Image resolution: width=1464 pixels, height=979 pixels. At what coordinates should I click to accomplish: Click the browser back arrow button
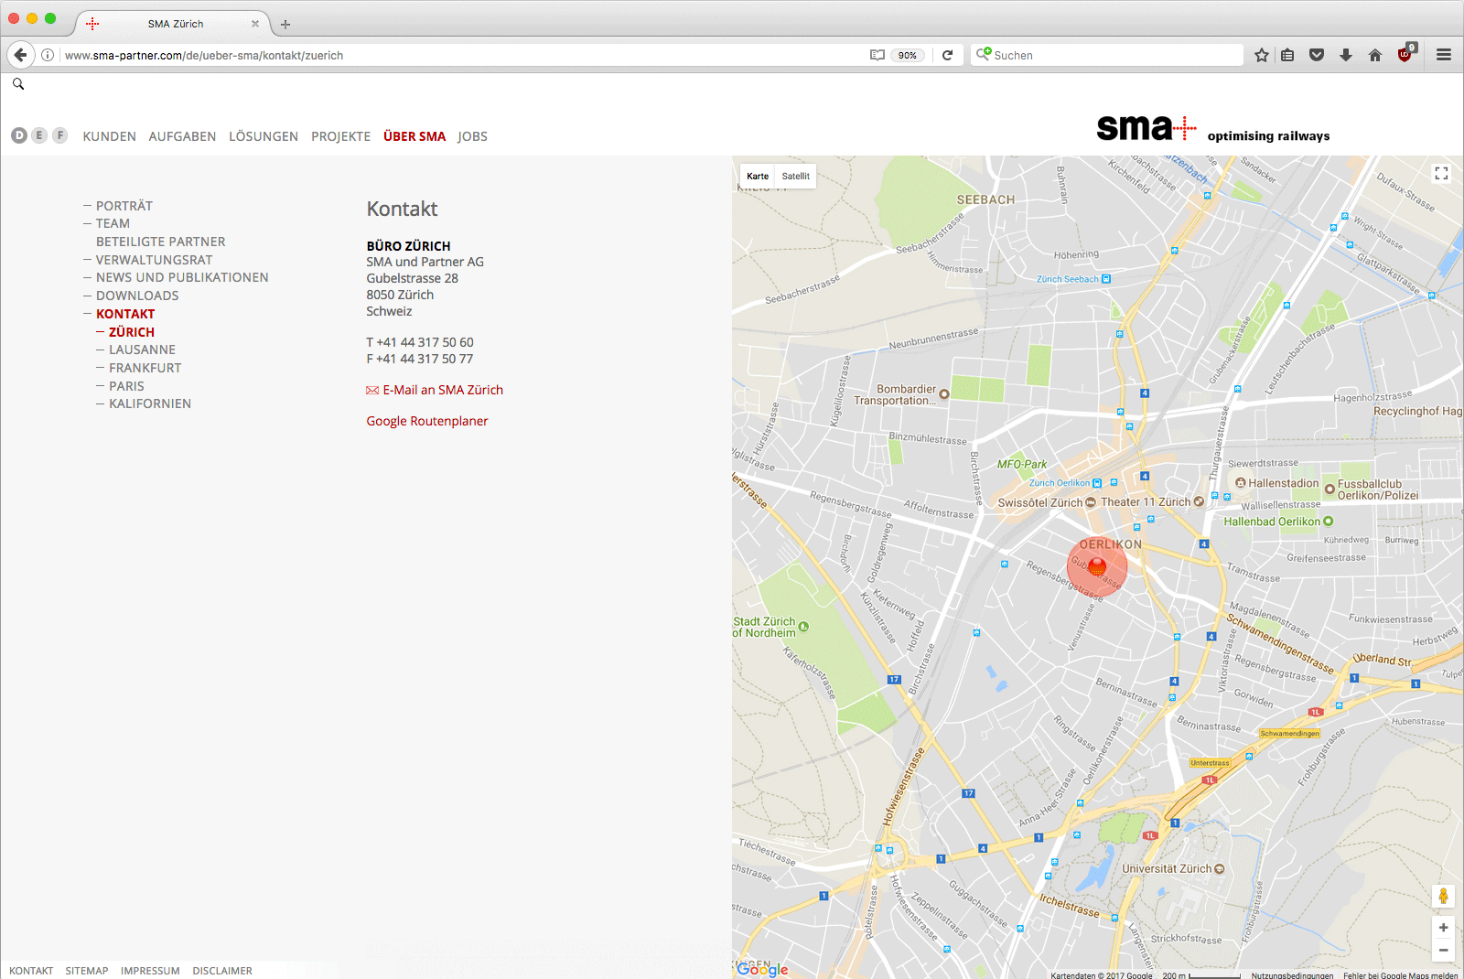click(x=20, y=55)
